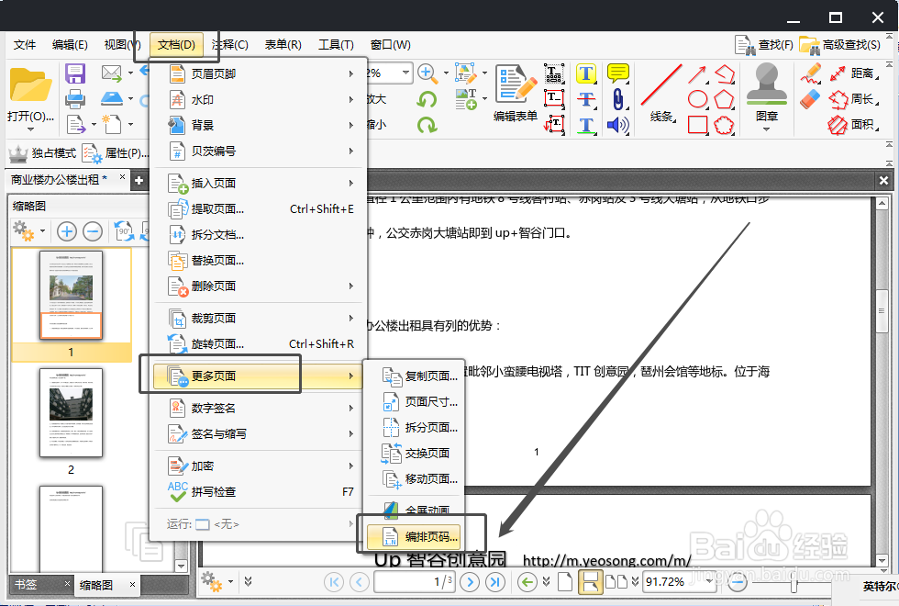Select the pencil annotation tool
Viewport: 899px width, 606px height.
(809, 73)
